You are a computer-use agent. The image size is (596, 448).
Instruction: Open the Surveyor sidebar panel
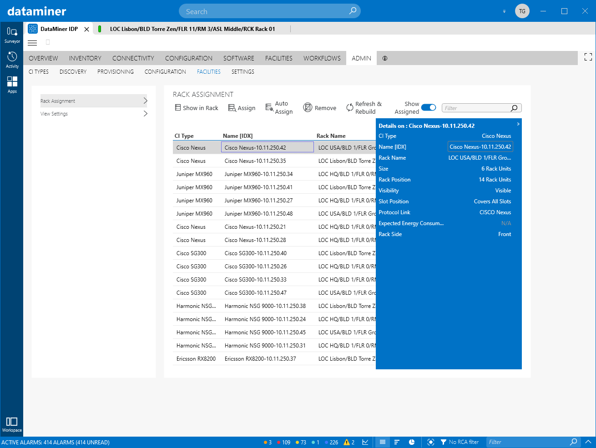click(x=12, y=35)
